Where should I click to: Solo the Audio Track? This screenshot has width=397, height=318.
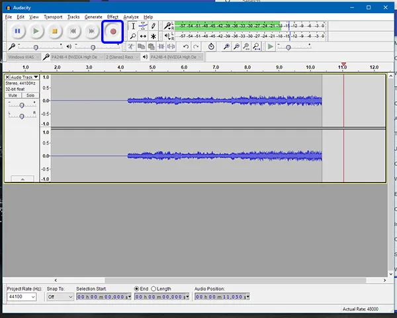click(30, 95)
